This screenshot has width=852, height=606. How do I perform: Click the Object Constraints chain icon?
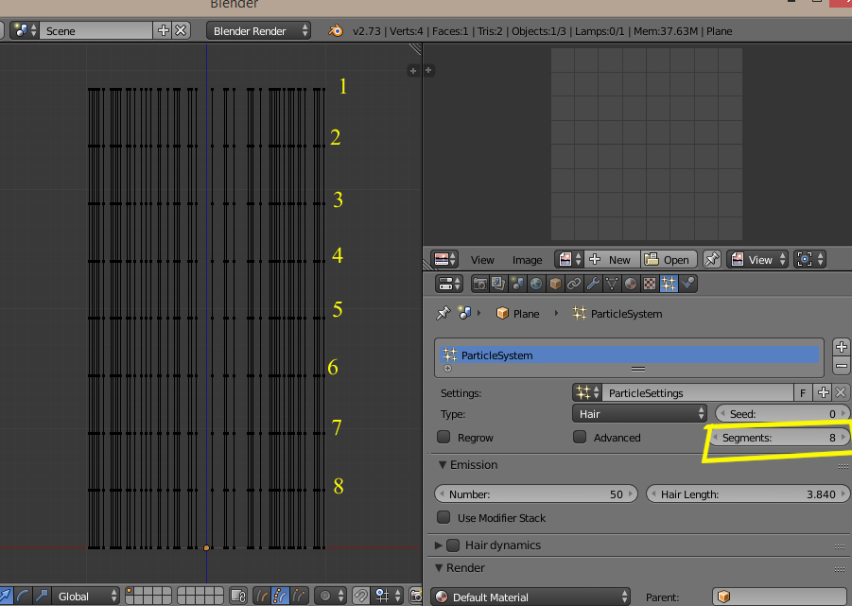pos(575,284)
